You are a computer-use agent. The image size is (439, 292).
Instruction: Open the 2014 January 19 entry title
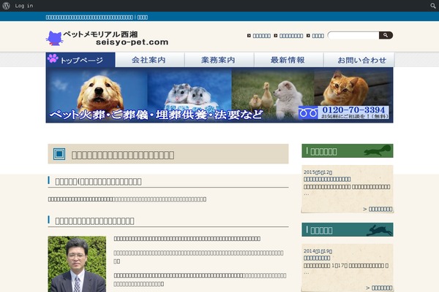[x=317, y=258]
